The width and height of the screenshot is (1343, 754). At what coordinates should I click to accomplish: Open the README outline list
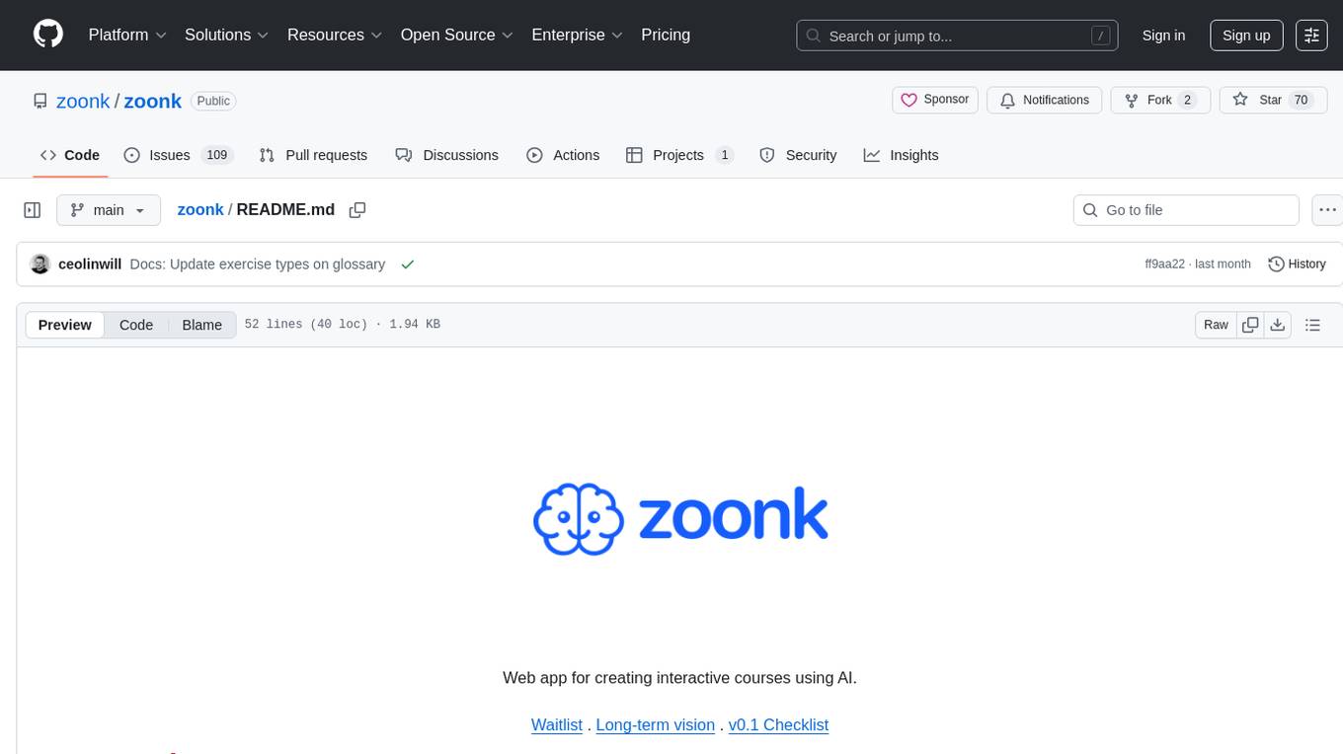[x=1312, y=325]
